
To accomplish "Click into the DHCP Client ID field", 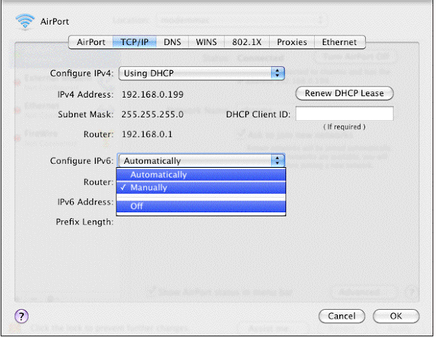I will pos(345,114).
